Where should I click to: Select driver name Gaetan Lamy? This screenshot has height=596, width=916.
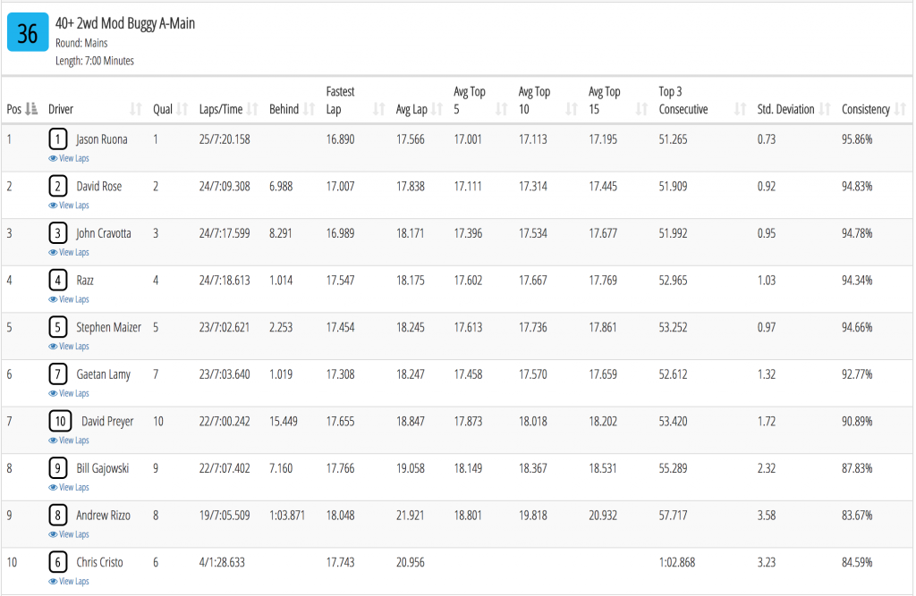tap(104, 374)
